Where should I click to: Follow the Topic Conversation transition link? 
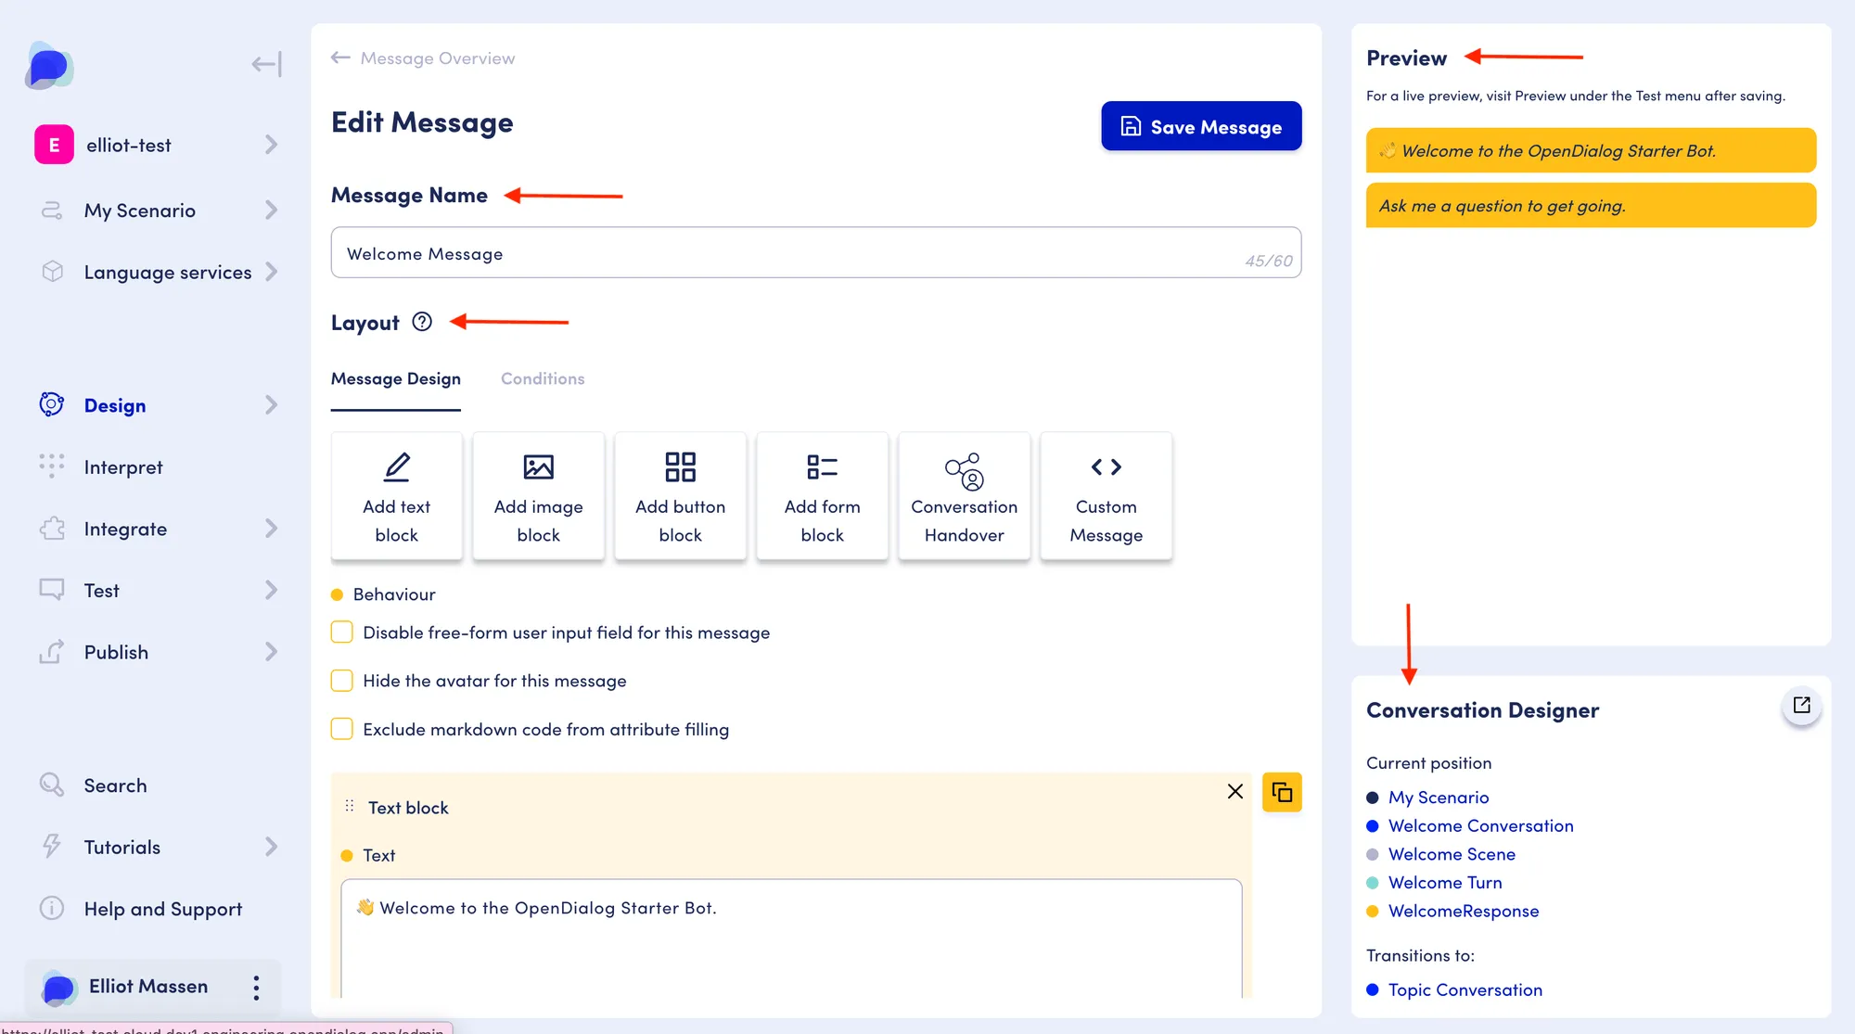pos(1465,990)
